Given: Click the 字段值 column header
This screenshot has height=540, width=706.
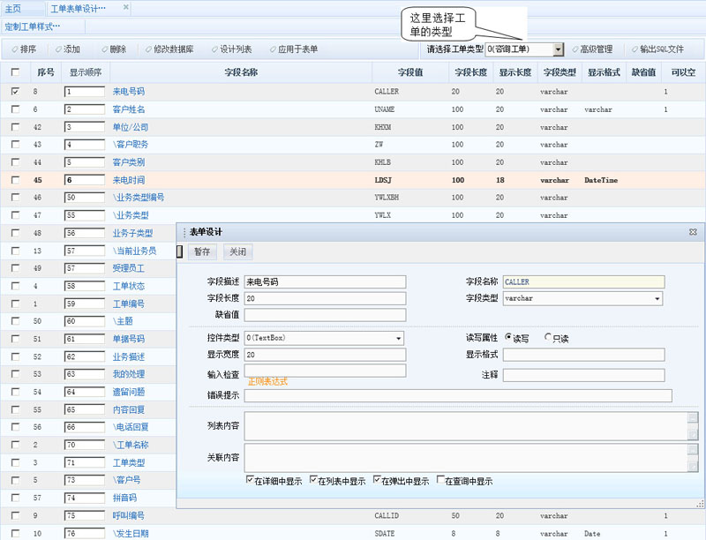Looking at the screenshot, I should click(x=410, y=72).
